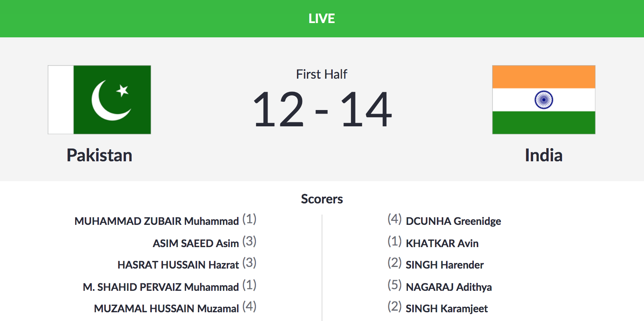Click the 12 - 14 match score
Viewport: 644px width, 321px height.
tap(322, 109)
